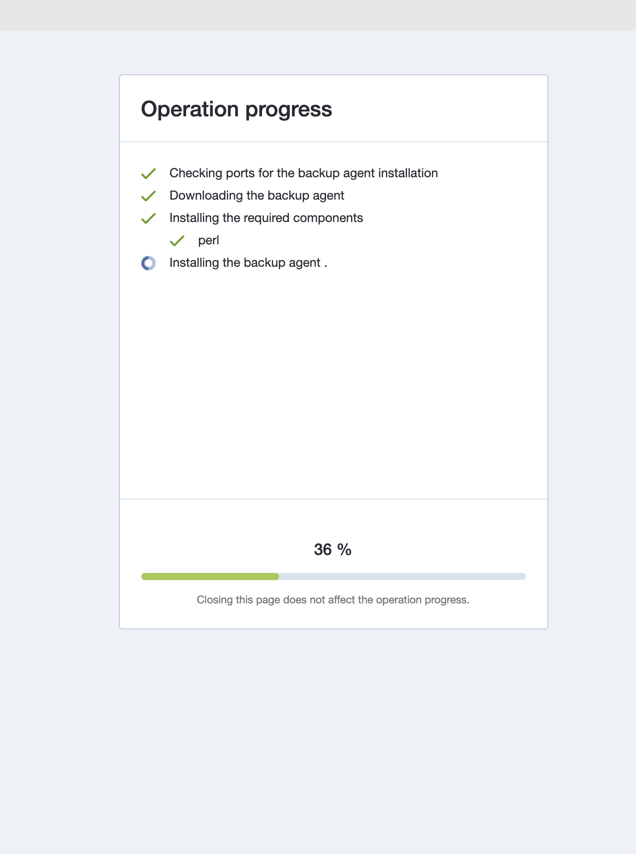This screenshot has height=854, width=636.
Task: Click the Downloading the backup agent entry
Action: [x=256, y=196]
